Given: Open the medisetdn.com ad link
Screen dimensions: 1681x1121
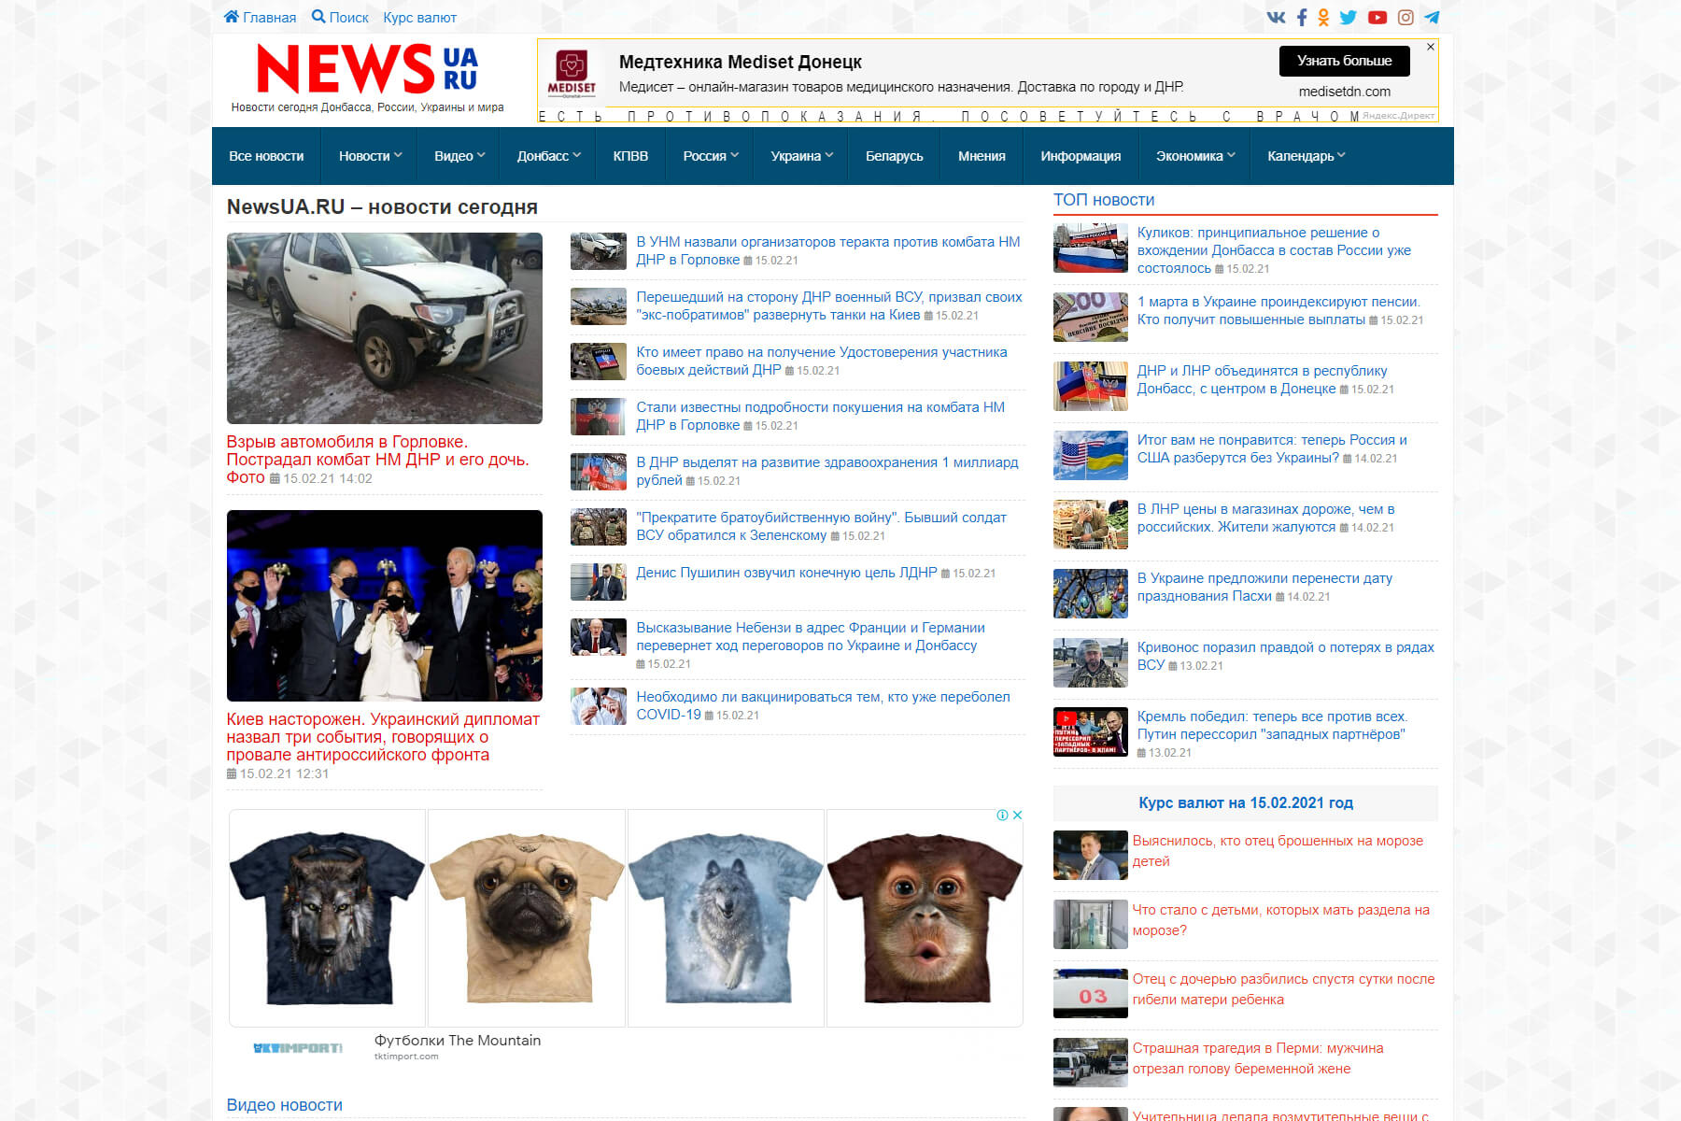Looking at the screenshot, I should tap(1344, 92).
